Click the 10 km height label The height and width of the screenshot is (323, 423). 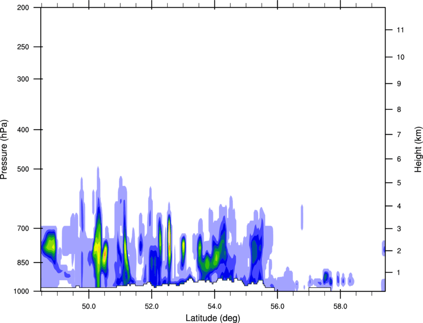click(401, 57)
